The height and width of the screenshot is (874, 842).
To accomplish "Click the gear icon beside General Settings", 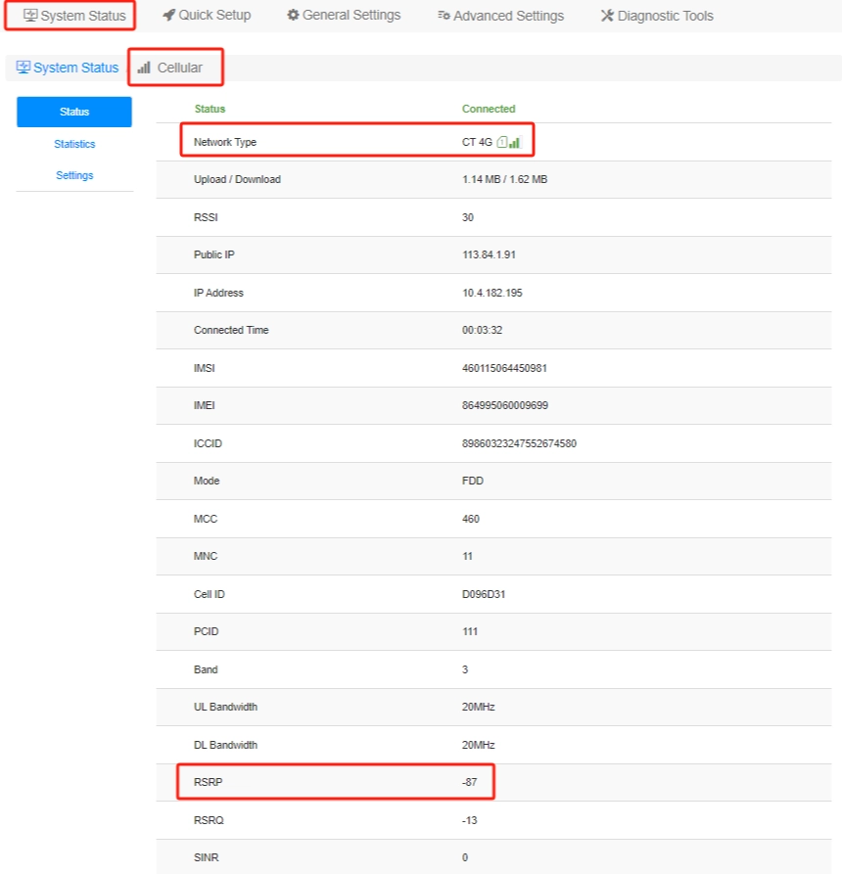I will [293, 15].
